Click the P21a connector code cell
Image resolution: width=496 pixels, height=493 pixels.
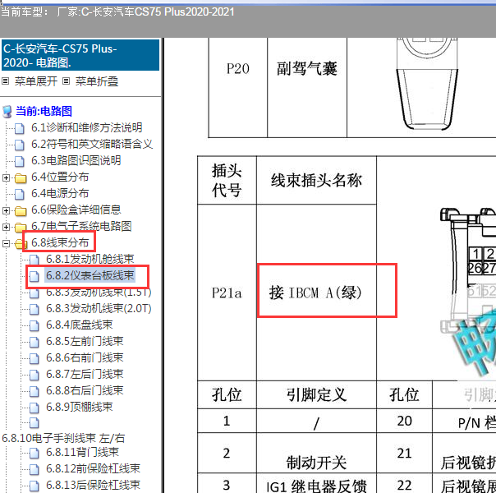tap(227, 293)
